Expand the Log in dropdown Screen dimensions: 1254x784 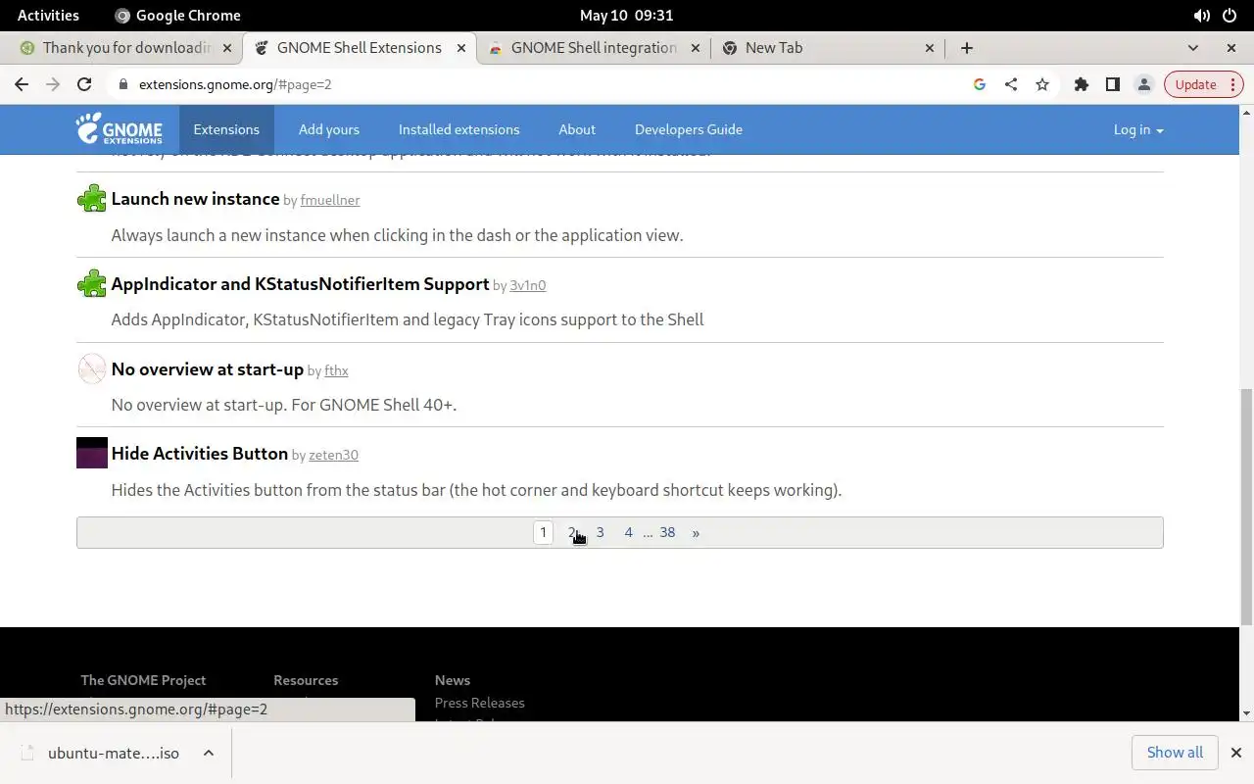[1138, 129]
